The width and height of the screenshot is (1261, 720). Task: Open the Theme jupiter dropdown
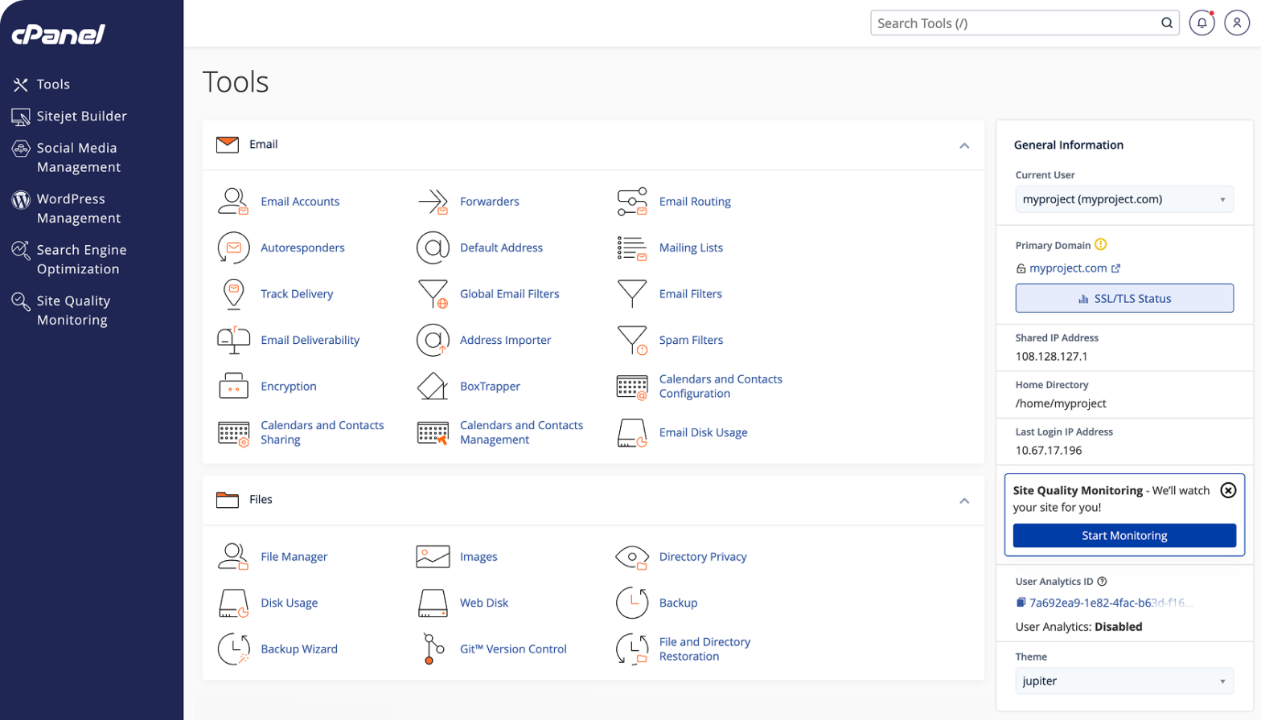(1124, 681)
